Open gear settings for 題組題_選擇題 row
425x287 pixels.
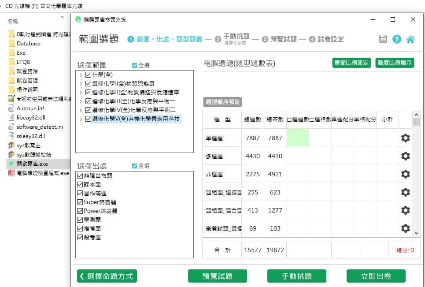click(406, 192)
